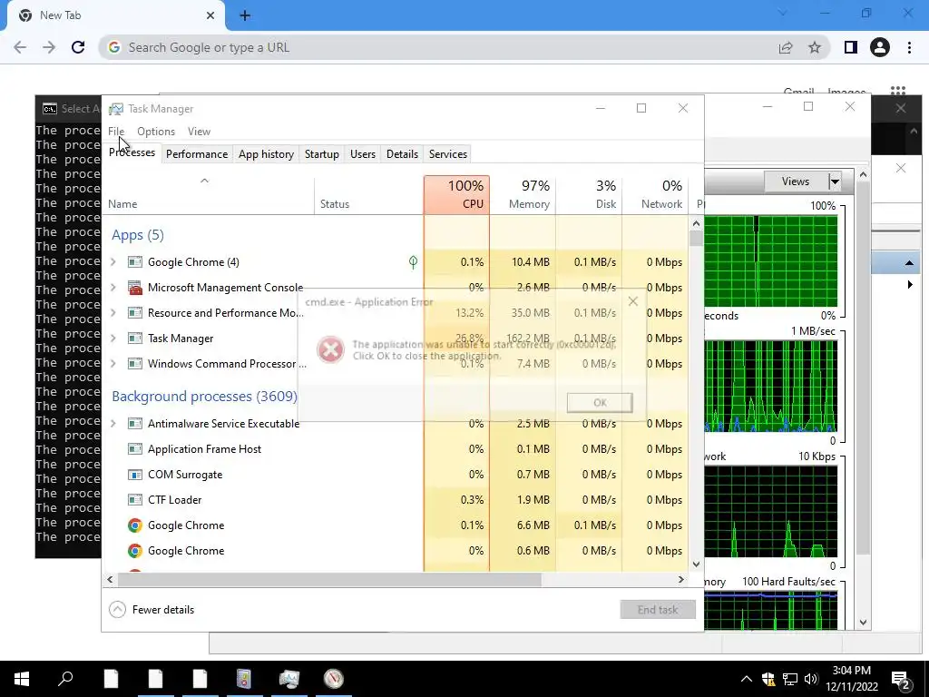
Task: Click the Background processes (3609) heading
Action: point(204,397)
